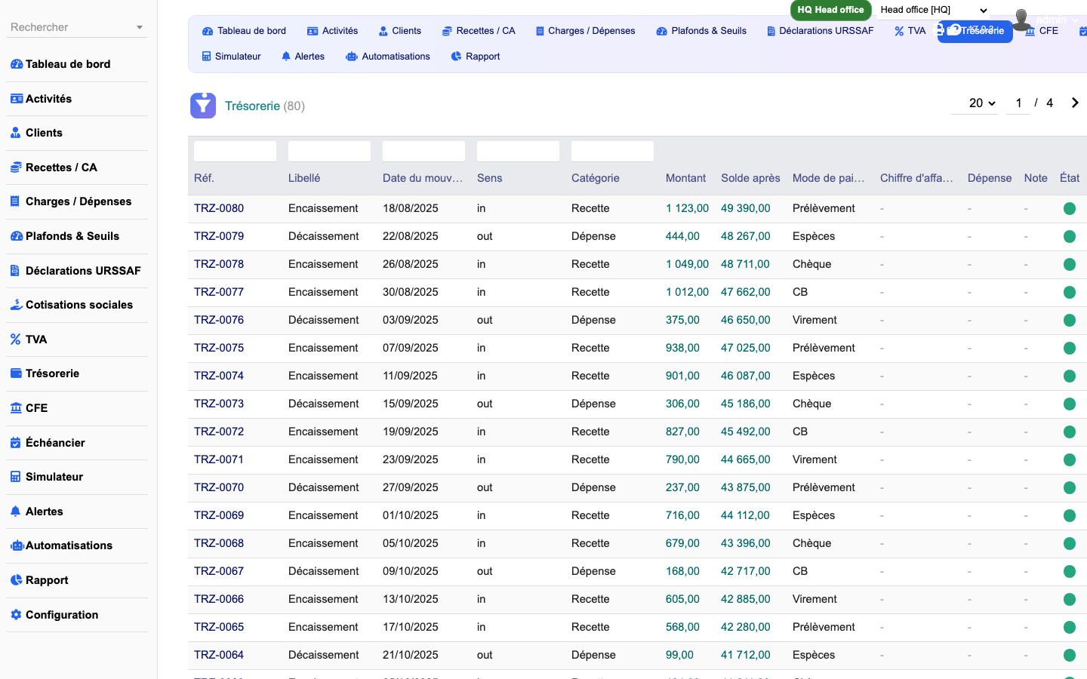The height and width of the screenshot is (679, 1087).
Task: Click the 49 390,00 balance cell
Action: pos(746,208)
